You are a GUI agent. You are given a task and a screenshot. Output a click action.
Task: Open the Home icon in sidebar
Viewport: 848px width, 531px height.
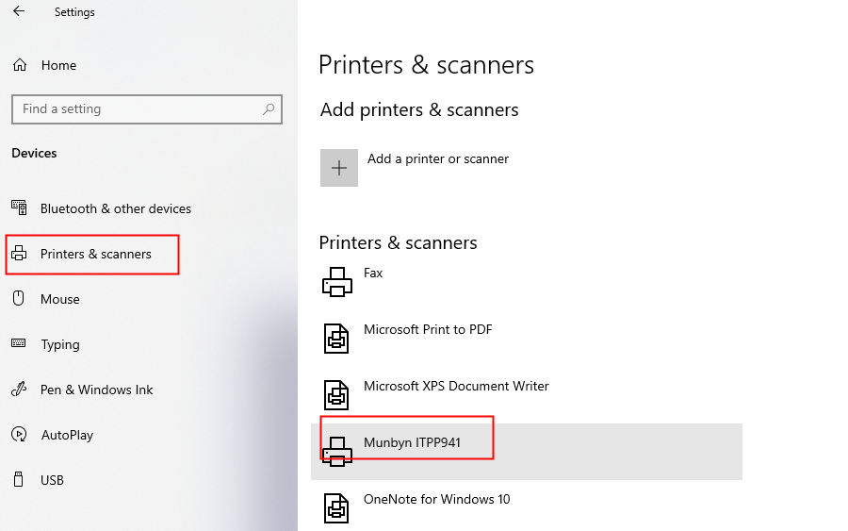pos(20,65)
